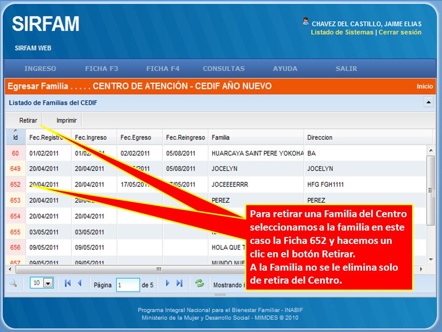This screenshot has height=332, width=442.
Task: Select the Ficha row with Id 652
Action: pos(216,184)
